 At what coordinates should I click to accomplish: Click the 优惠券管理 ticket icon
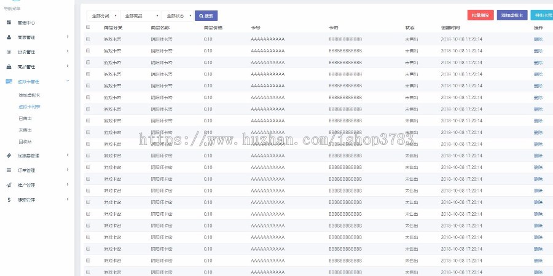[9, 156]
